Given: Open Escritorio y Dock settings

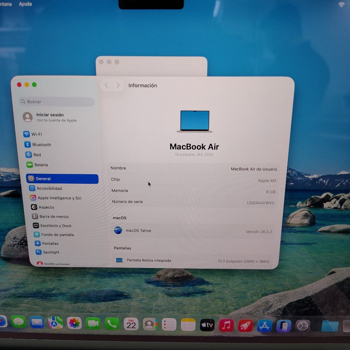Looking at the screenshot, I should 52,226.
